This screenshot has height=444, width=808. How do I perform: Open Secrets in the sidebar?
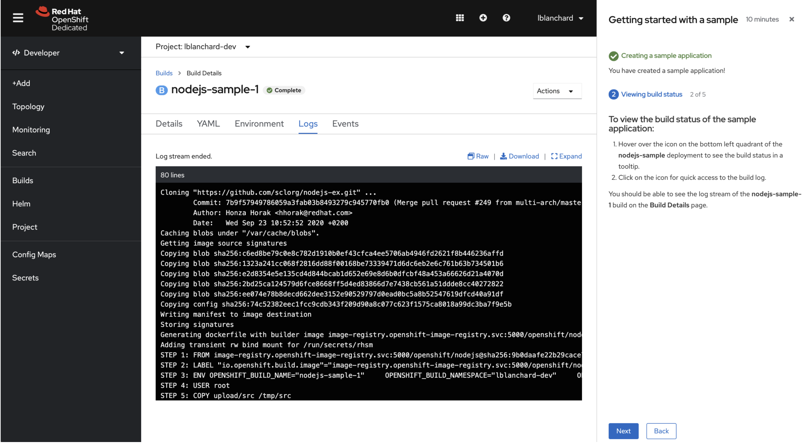pos(25,278)
